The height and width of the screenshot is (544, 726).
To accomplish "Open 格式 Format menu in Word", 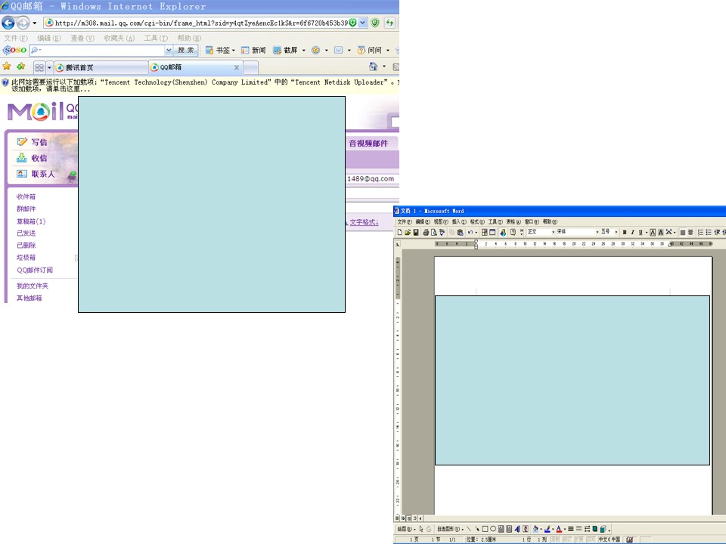I will pyautogui.click(x=477, y=222).
